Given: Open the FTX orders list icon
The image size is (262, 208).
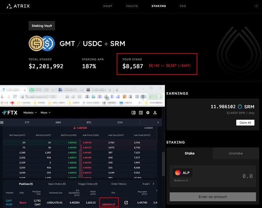Looking at the screenshot, I should point(141,113).
